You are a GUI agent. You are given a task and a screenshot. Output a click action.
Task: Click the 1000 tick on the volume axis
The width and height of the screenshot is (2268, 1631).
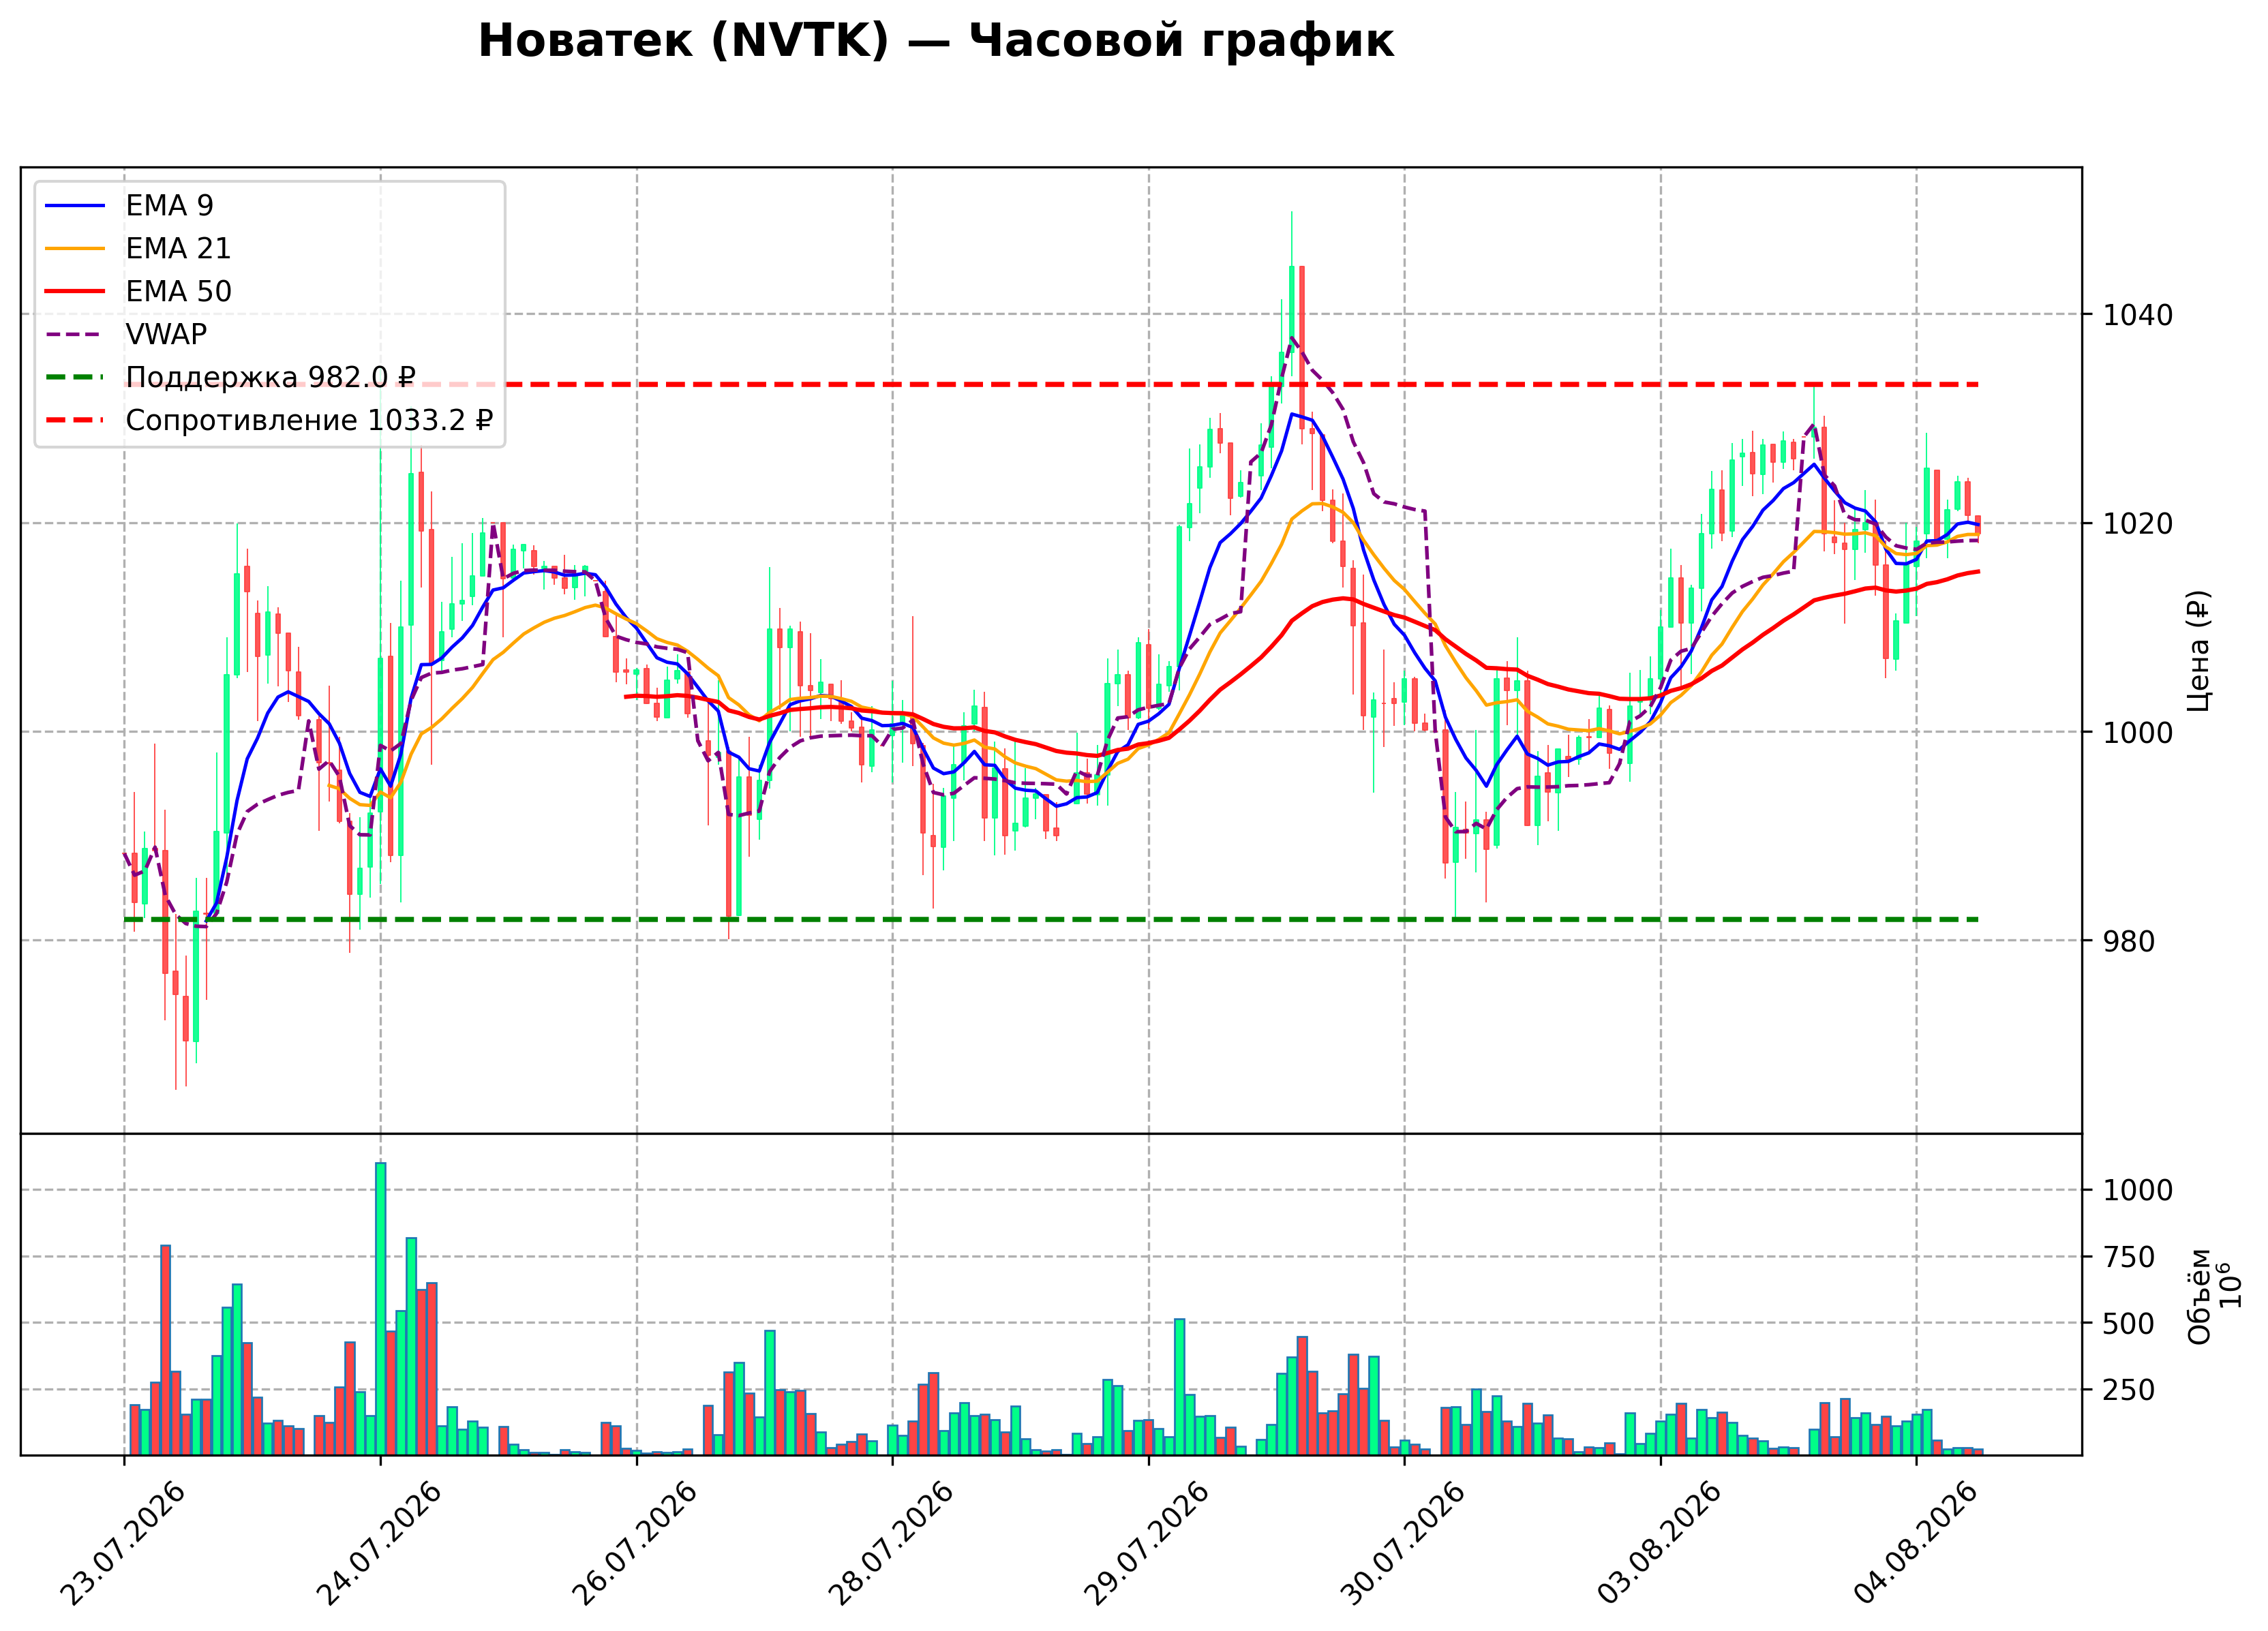tap(2138, 1190)
